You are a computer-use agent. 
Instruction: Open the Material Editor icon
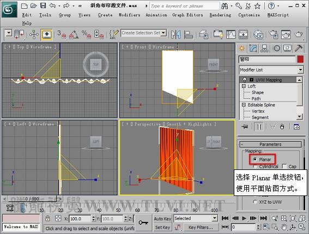tap(258, 35)
